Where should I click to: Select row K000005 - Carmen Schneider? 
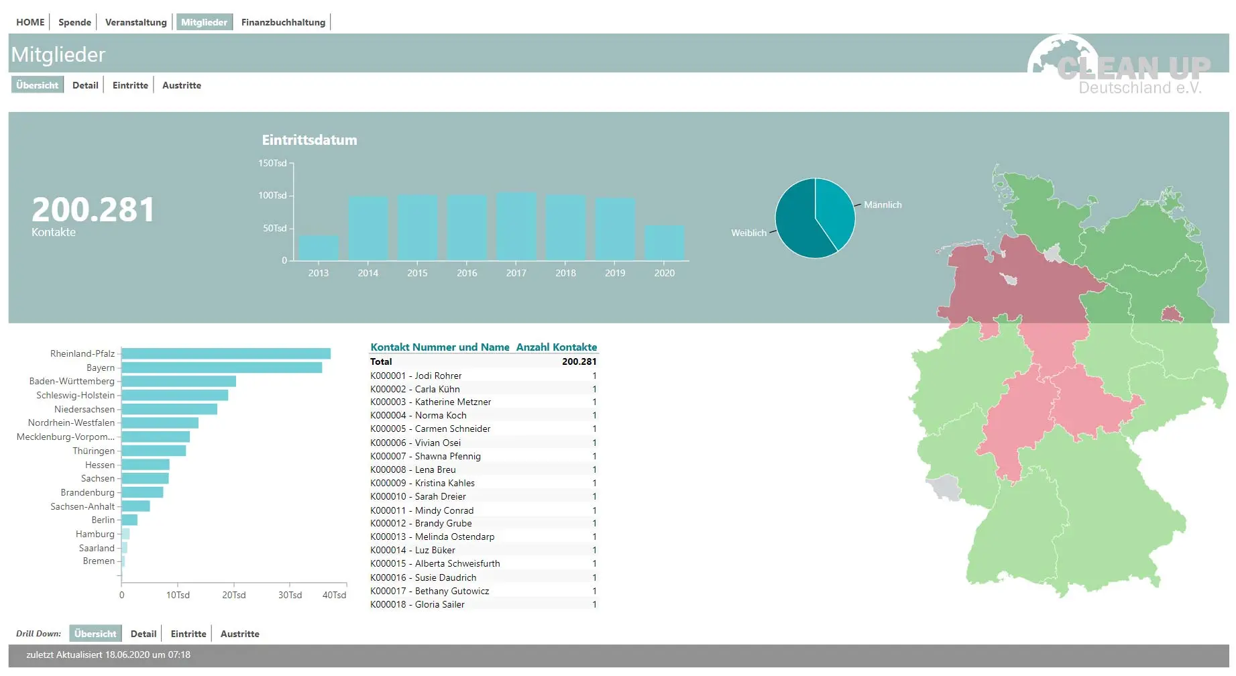pos(484,429)
